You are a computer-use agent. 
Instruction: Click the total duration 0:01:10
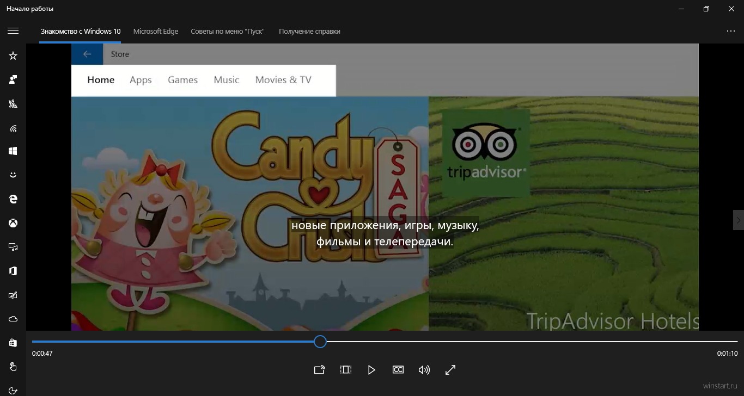point(727,354)
